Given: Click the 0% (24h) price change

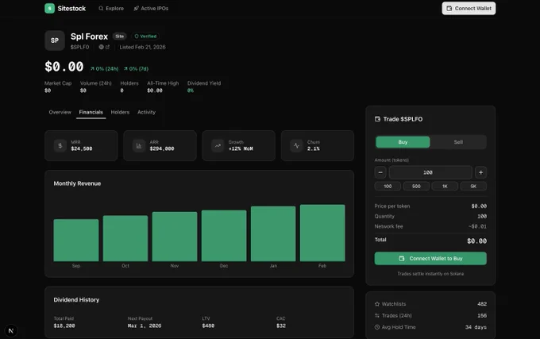Looking at the screenshot, I should [x=104, y=69].
